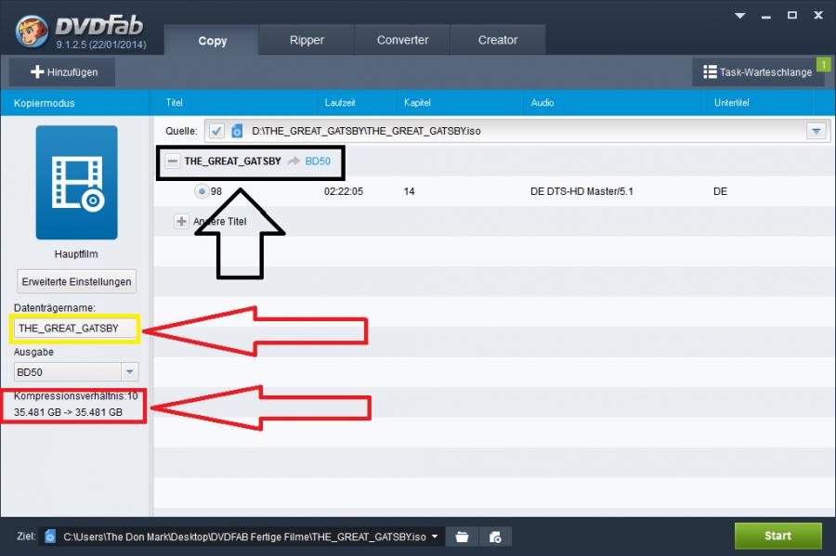Click the DE DTS-HD Master/5.1 audio entry
This screenshot has height=556, width=836.
coord(581,191)
